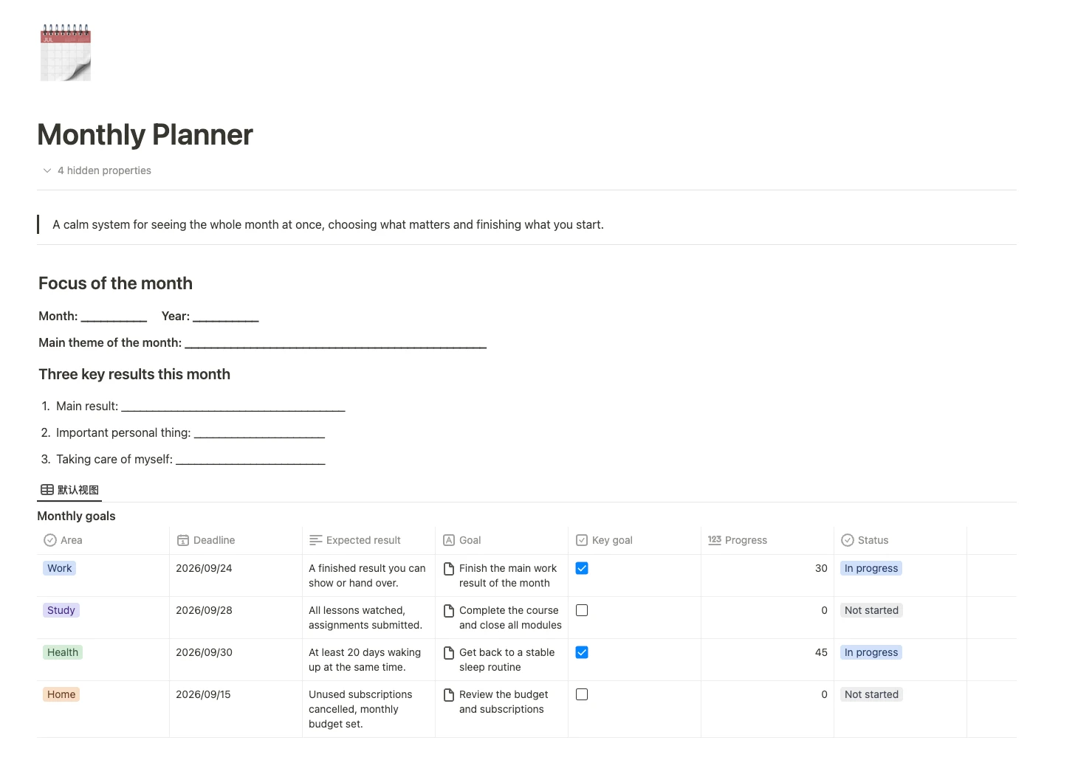Click the Progress column number icon
The image size is (1078, 760).
pos(715,540)
